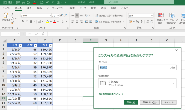The height and width of the screenshot is (110, 185).
Task: Expand the Name Box dropdown
Action: click(x=18, y=34)
